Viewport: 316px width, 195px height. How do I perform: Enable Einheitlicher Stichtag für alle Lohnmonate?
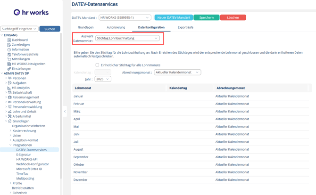[97, 65]
